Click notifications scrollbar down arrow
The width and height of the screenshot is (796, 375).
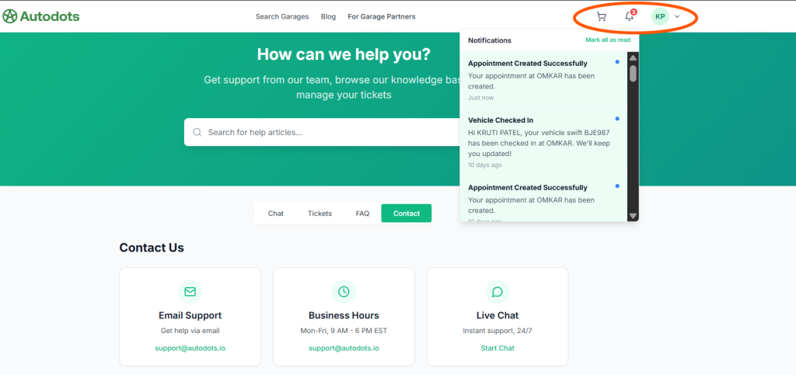tap(633, 216)
